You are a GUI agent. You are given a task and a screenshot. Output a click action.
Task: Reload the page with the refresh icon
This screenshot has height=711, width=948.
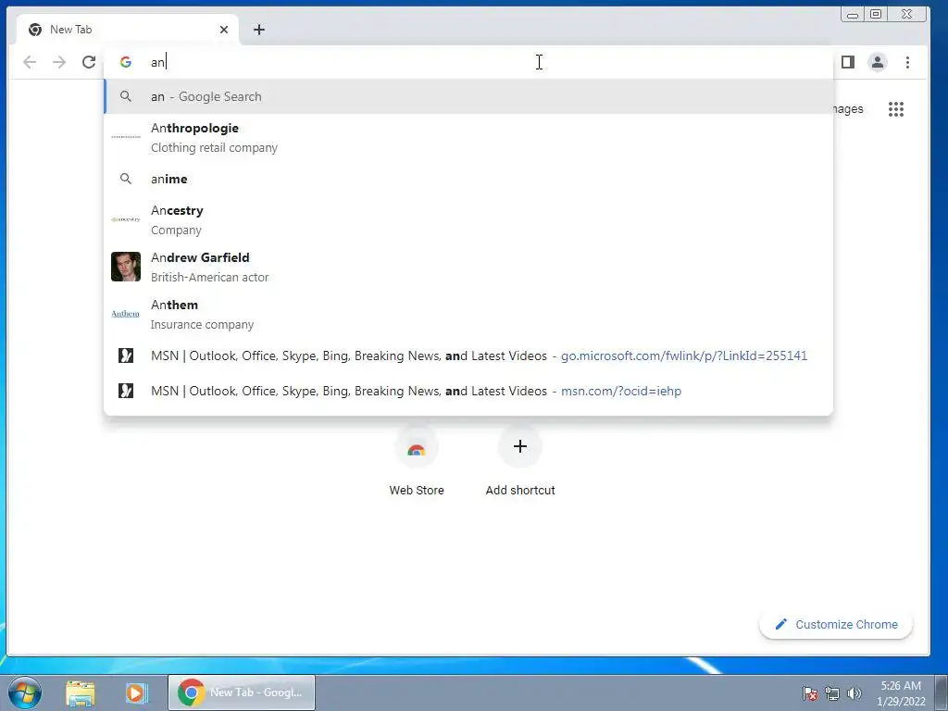click(x=89, y=62)
